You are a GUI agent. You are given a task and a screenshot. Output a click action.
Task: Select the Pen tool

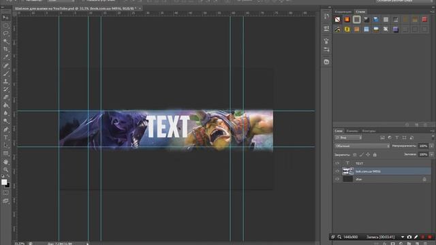[5, 129]
